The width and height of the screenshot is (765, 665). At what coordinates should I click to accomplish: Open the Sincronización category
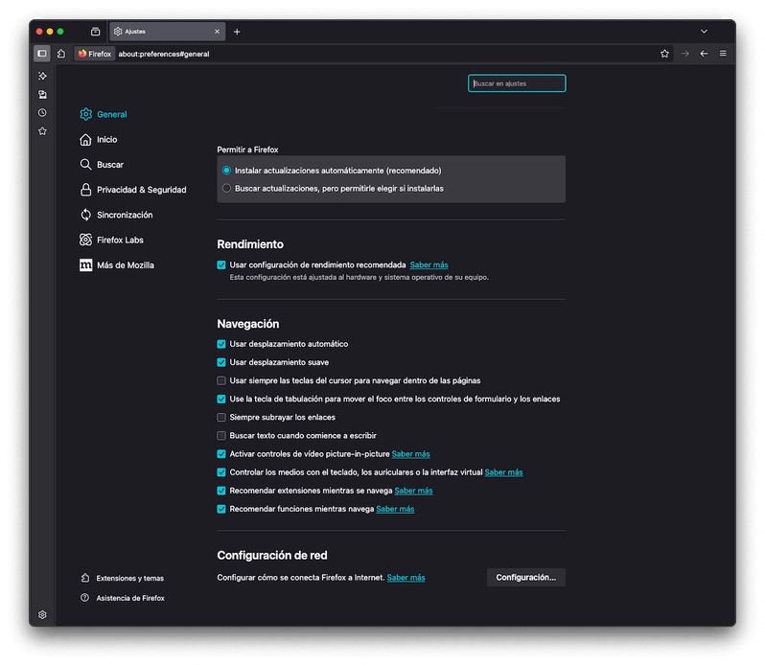(x=116, y=215)
